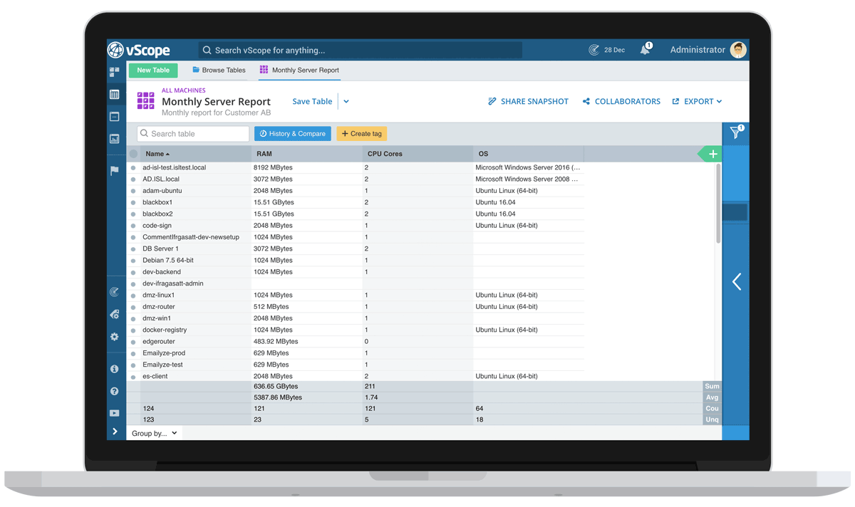Select row code-sign circle
The width and height of the screenshot is (855, 507).
(133, 226)
